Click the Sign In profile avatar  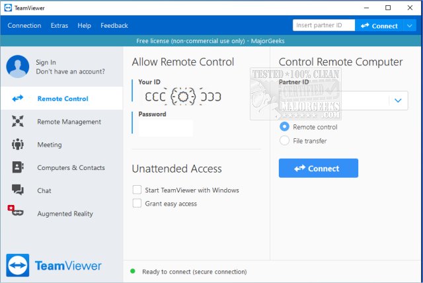pyautogui.click(x=18, y=66)
